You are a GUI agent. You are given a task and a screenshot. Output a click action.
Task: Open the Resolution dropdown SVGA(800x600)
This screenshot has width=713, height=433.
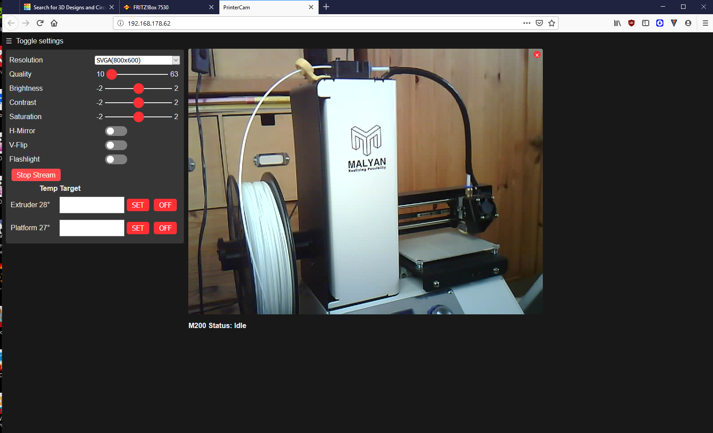click(x=137, y=60)
